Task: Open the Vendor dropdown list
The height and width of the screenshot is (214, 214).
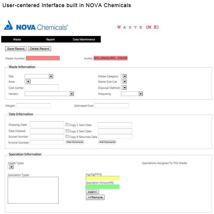Action: coord(49,94)
